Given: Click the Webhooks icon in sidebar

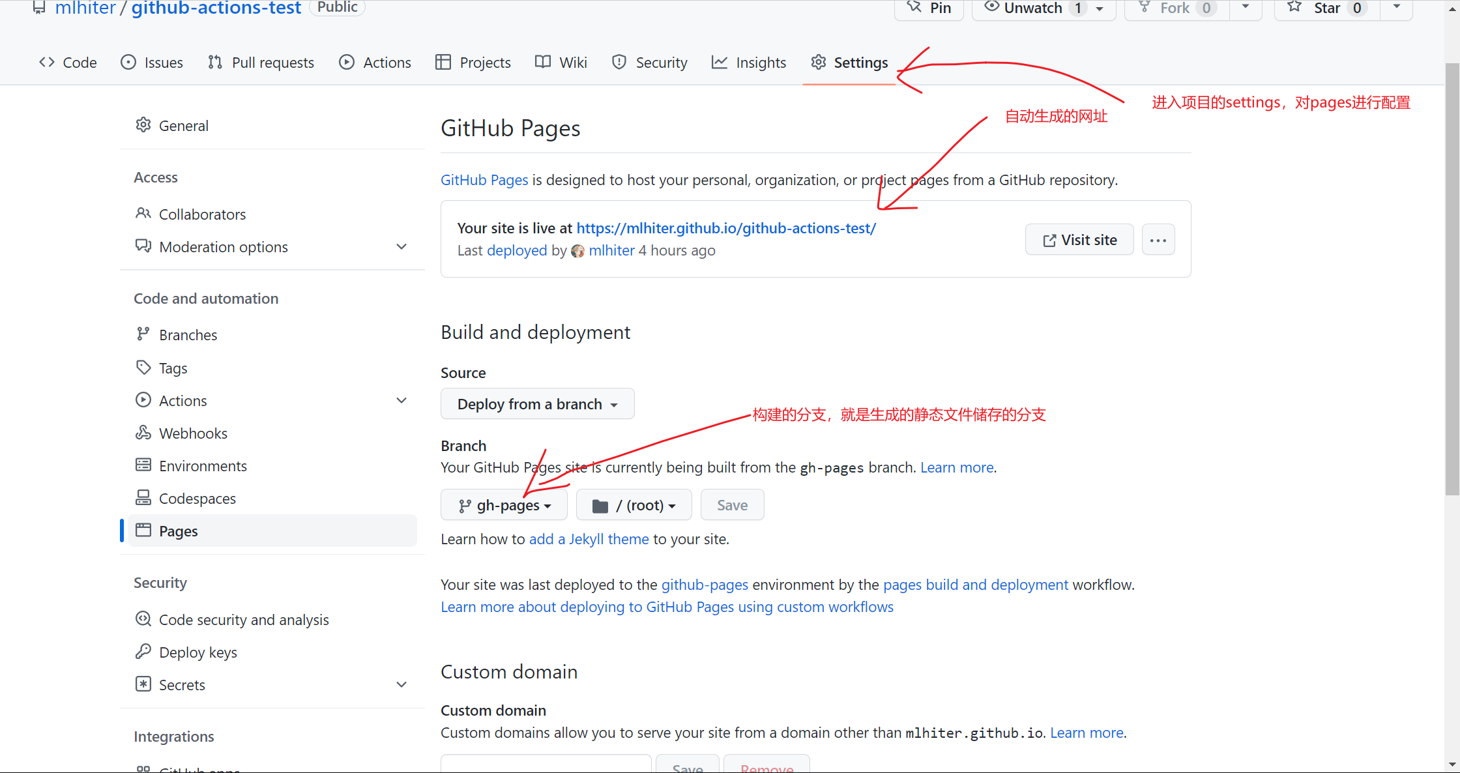Looking at the screenshot, I should click(x=143, y=433).
